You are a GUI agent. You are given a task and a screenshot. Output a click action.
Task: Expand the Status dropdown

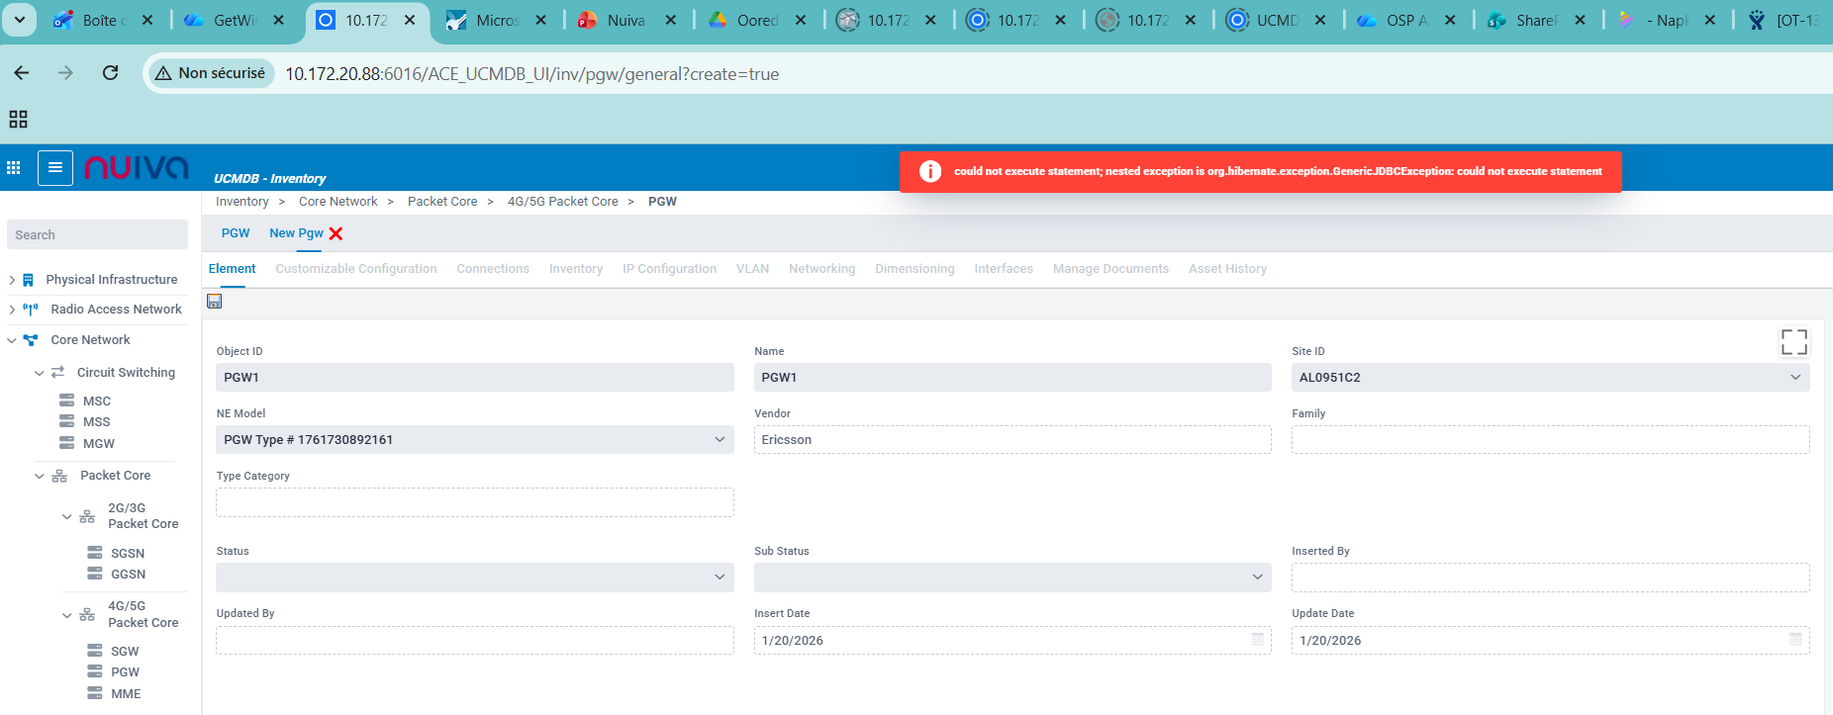click(720, 578)
